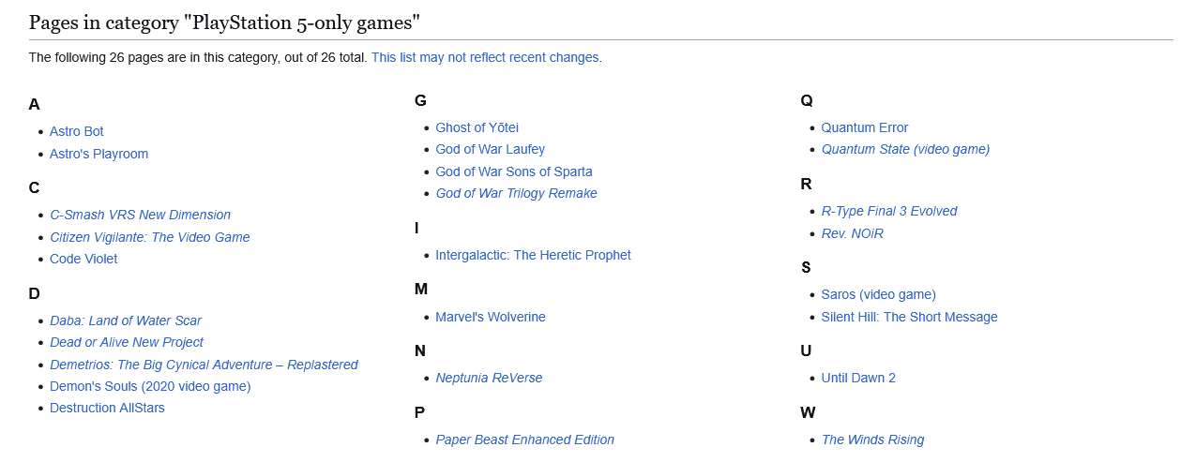Screen dimensions: 1181x462
Task: Select Until Dawn 2 link
Action: [x=858, y=378]
